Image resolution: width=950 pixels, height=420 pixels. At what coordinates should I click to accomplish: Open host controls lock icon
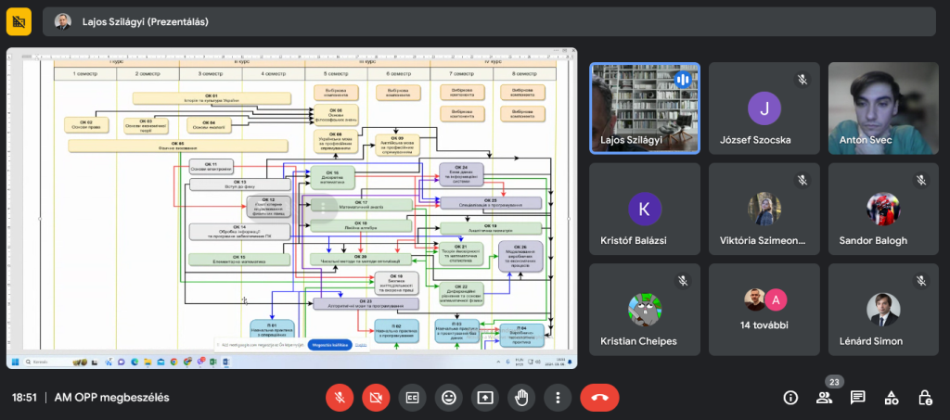925,398
